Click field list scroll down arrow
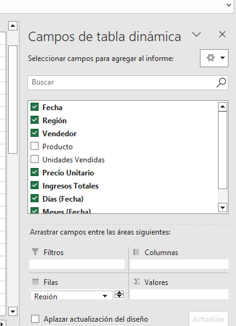 pyautogui.click(x=222, y=208)
